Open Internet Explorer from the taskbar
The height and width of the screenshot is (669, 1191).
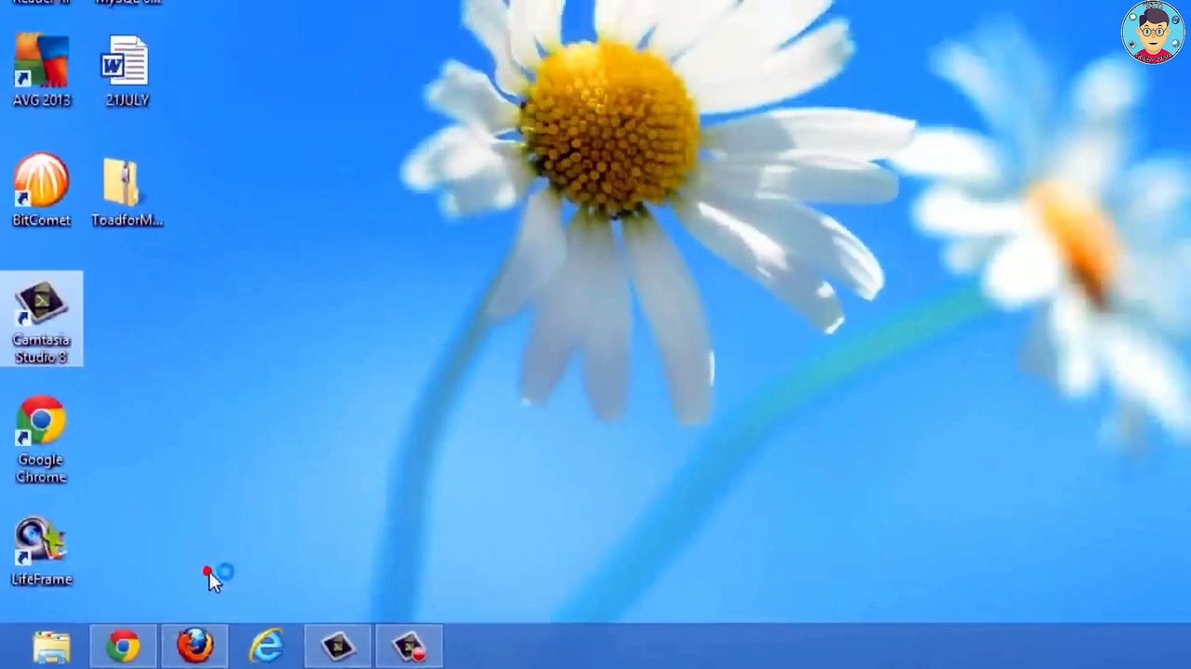click(x=267, y=647)
